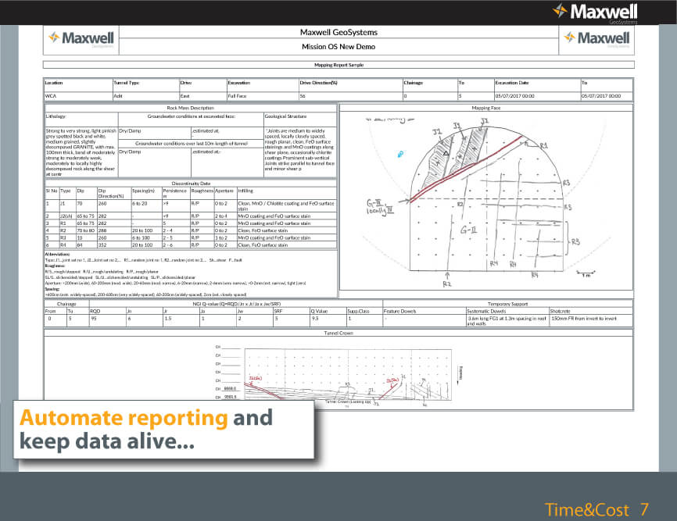Click the Maxwell logo right of report title
Image resolution: width=677 pixels, height=521 pixels.
pyautogui.click(x=596, y=39)
